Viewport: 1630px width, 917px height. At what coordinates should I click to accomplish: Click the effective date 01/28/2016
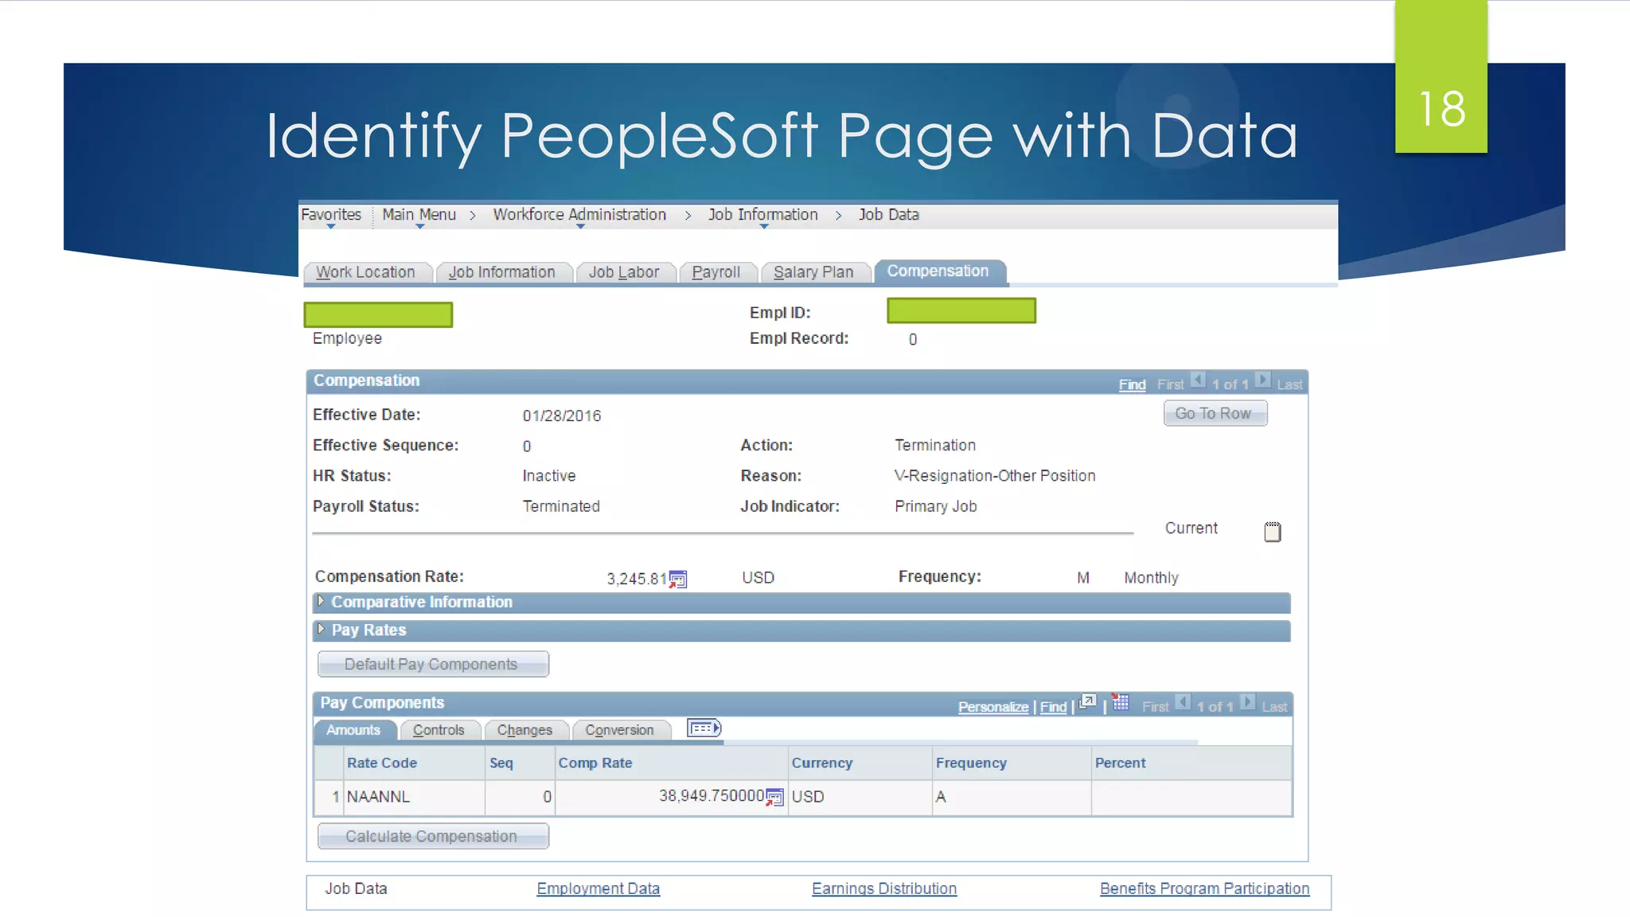coord(562,416)
